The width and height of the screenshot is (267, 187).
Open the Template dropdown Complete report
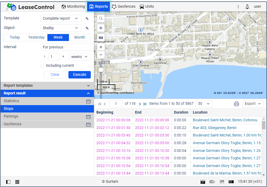click(x=61, y=18)
